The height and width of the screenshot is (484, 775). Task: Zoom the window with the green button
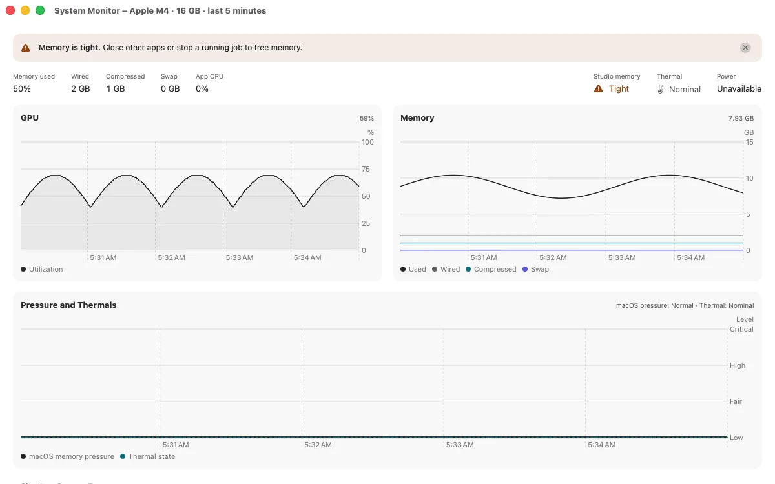40,10
